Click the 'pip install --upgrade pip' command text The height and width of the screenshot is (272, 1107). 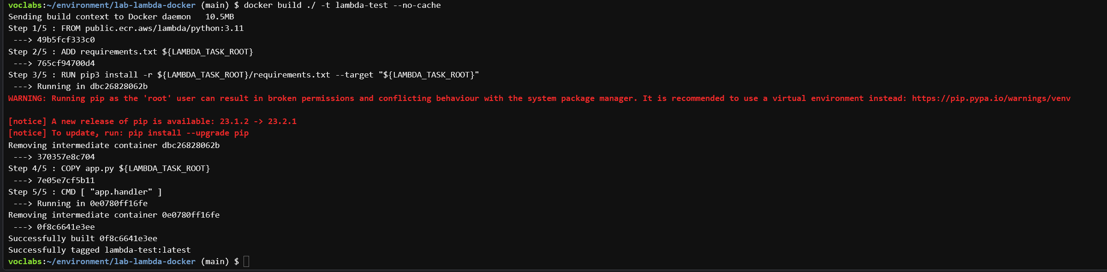189,133
